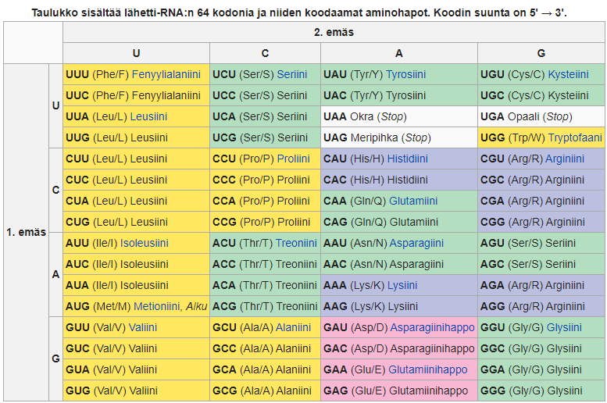Follow the Proliini link next to CCU
Image resolution: width=607 pixels, height=403 pixels.
click(294, 159)
